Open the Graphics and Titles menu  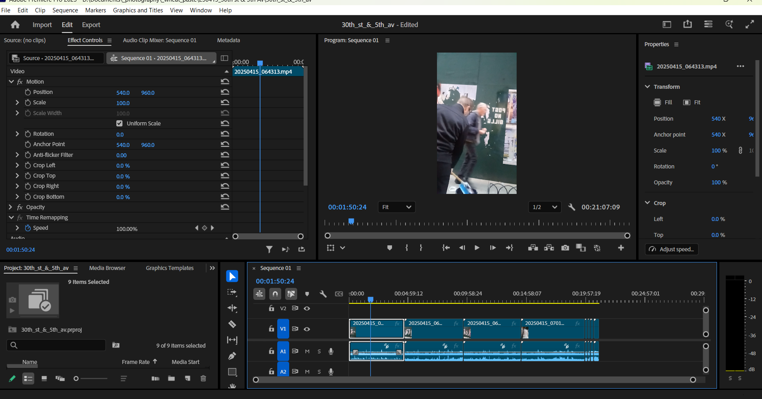[138, 10]
